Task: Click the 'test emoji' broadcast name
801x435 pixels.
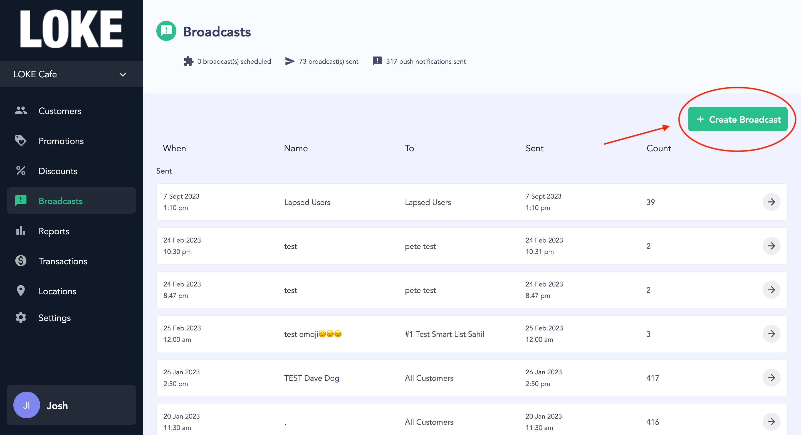Action: [313, 334]
